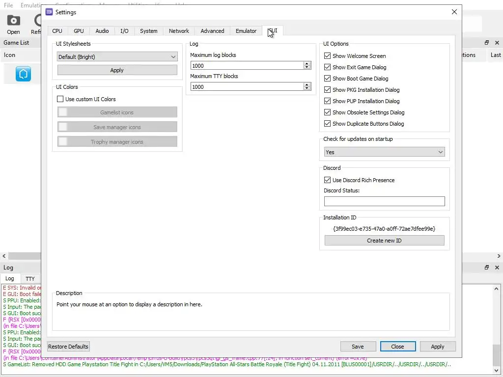The image size is (503, 377).
Task: Click log scrollbar down arrow
Action: [496, 371]
